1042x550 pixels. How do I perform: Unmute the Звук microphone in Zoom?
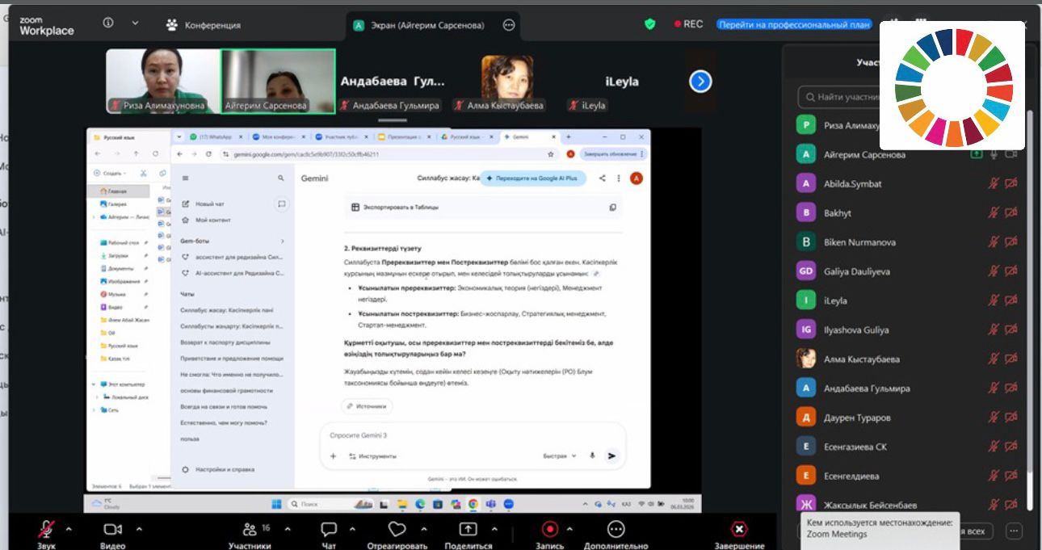pyautogui.click(x=44, y=528)
